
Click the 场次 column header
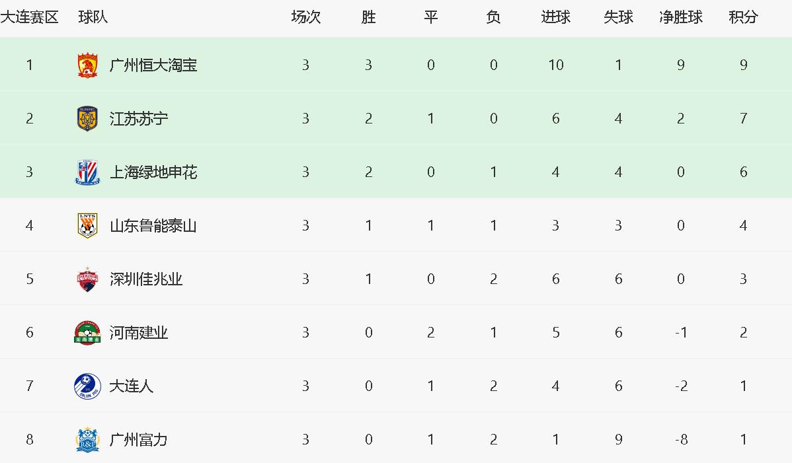305,18
